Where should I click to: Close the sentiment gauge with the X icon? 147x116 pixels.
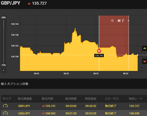[4, 71]
